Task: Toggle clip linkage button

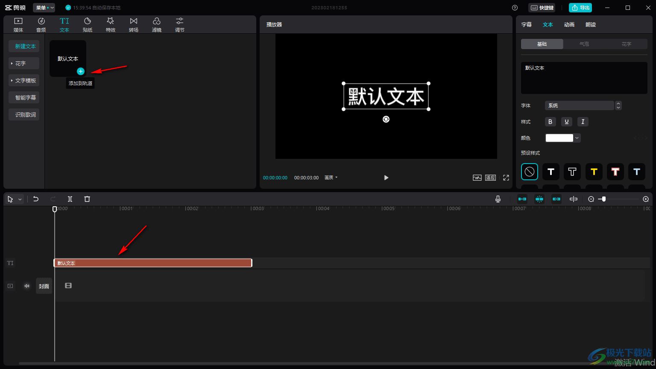Action: [556, 199]
